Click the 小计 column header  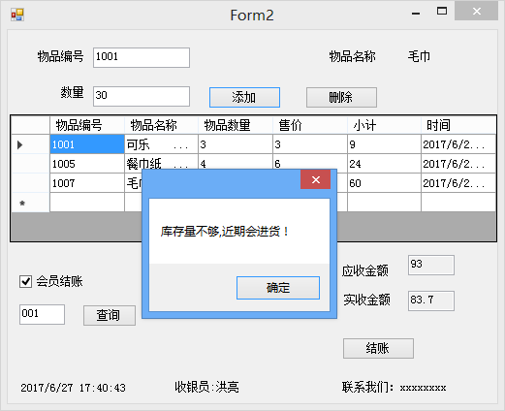pos(384,125)
